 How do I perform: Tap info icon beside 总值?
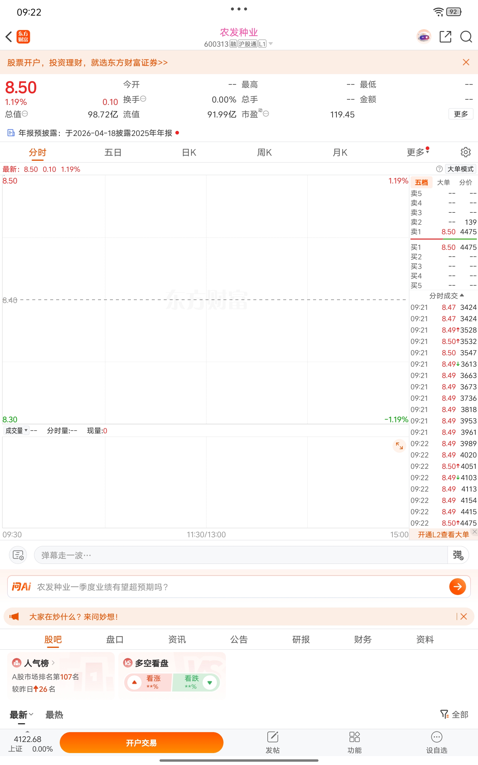click(25, 114)
